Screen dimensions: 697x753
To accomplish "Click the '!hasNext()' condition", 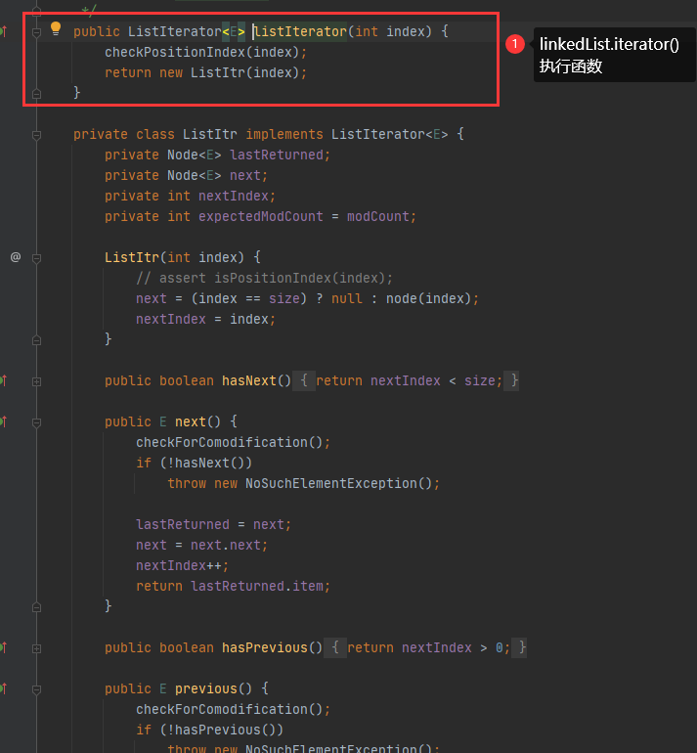I will point(205,463).
